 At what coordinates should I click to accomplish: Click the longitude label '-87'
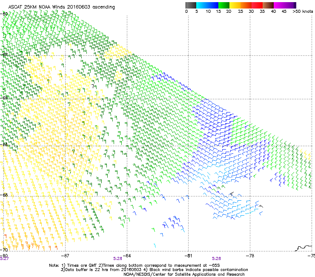point(65,256)
